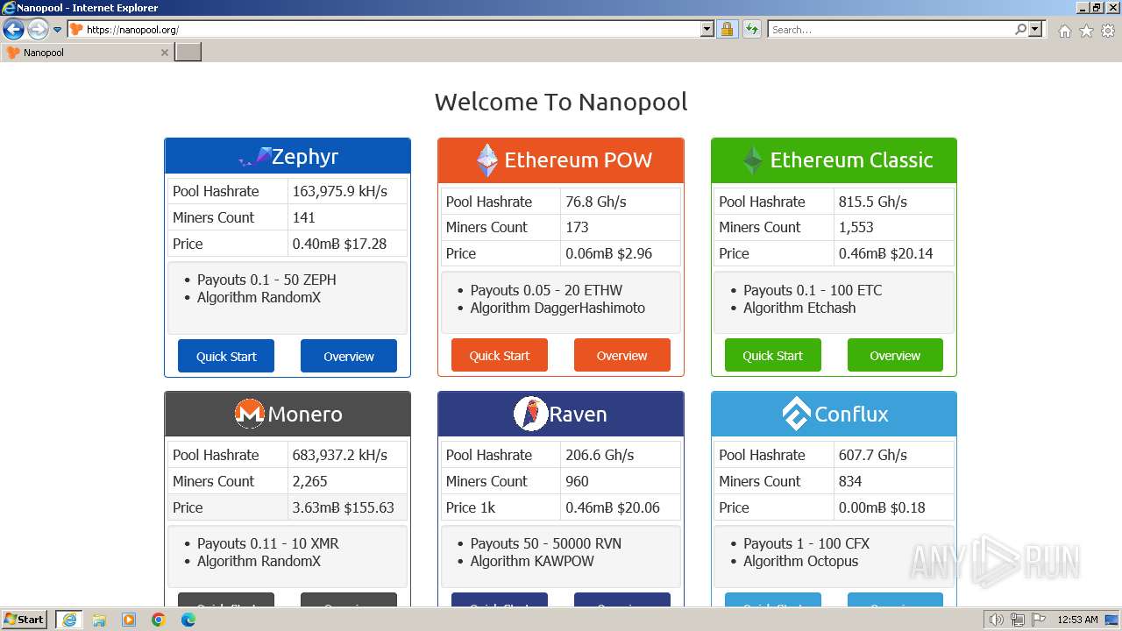
Task: Select Ethereum POW price 0.06mB $2.96
Action: point(608,253)
